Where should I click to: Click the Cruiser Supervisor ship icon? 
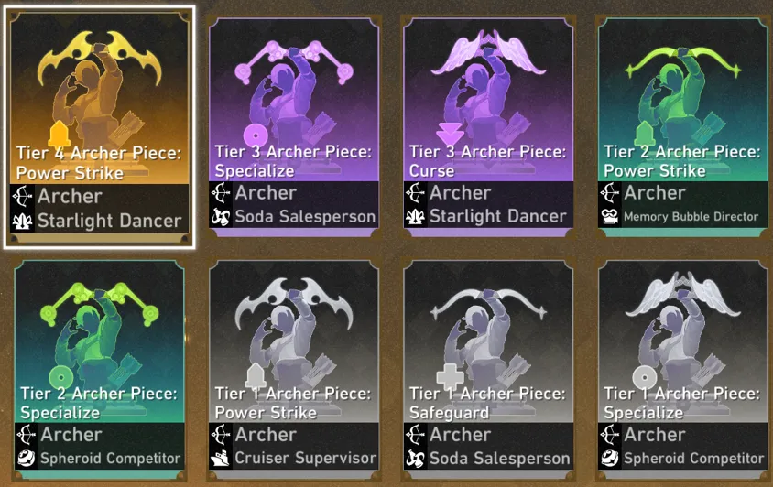click(x=220, y=458)
